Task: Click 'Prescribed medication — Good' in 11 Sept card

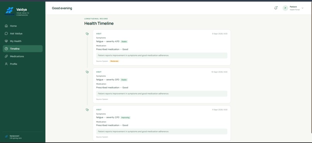Action: click(x=112, y=125)
